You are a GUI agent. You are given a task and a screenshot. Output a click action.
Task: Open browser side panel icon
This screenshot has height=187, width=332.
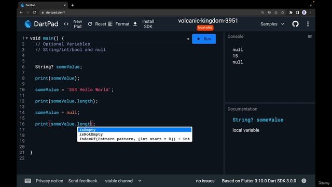pos(297,12)
